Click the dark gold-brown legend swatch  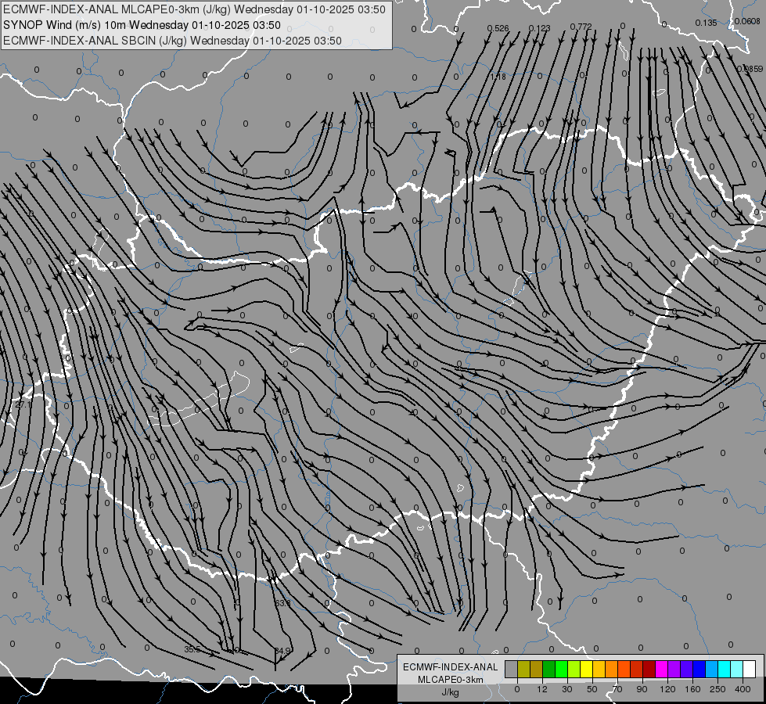pyautogui.click(x=537, y=669)
